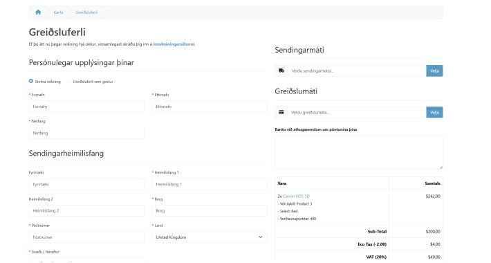Click Velja button for shipping method
The image size is (491, 263).
(434, 71)
